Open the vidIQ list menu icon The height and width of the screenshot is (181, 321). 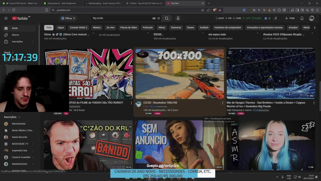(269, 18)
